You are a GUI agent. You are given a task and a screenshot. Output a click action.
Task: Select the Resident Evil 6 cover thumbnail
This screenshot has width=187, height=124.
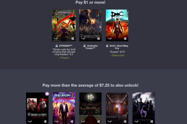tap(144, 108)
